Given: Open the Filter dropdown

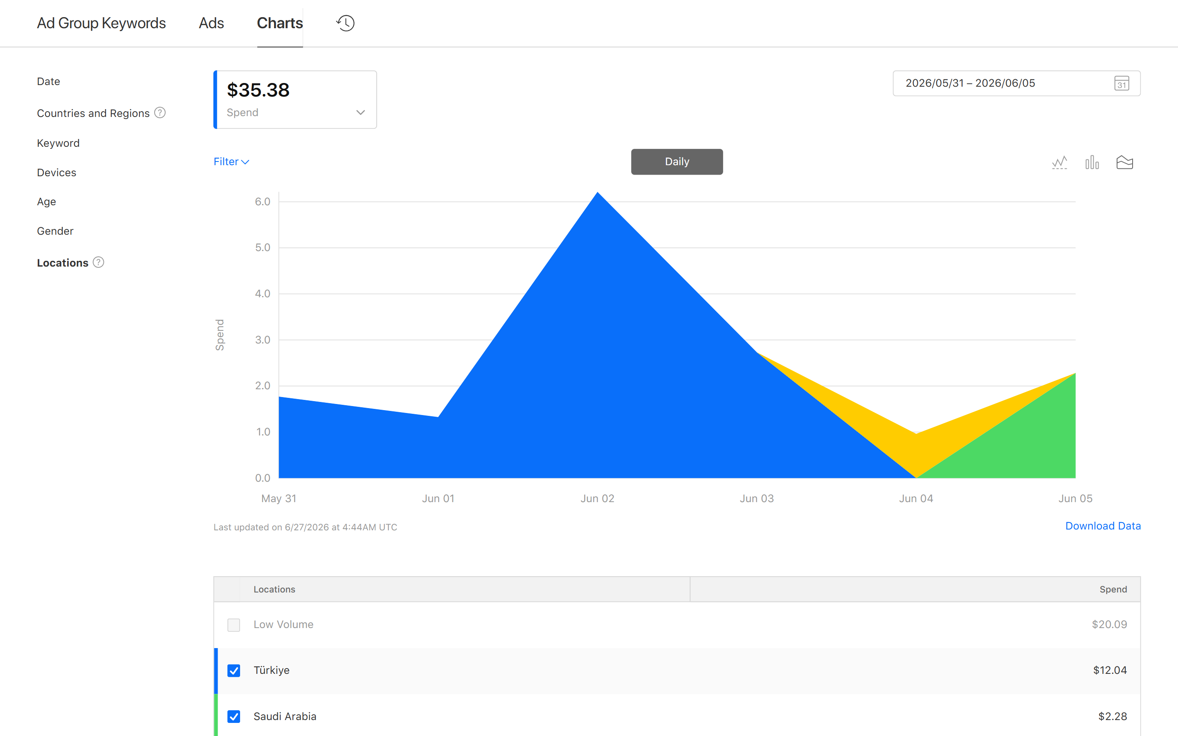Looking at the screenshot, I should [231, 162].
